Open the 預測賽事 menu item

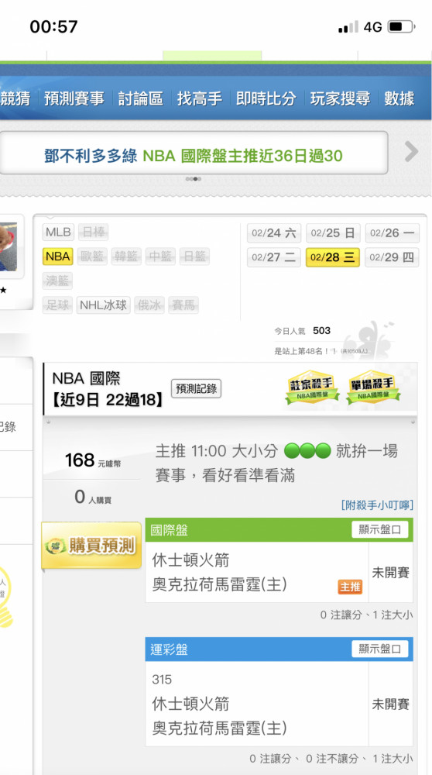(x=74, y=98)
